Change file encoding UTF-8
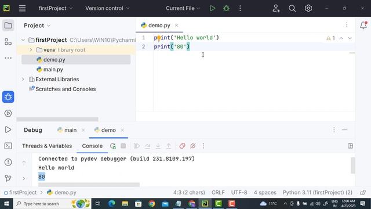The image size is (371, 209). pos(239,192)
